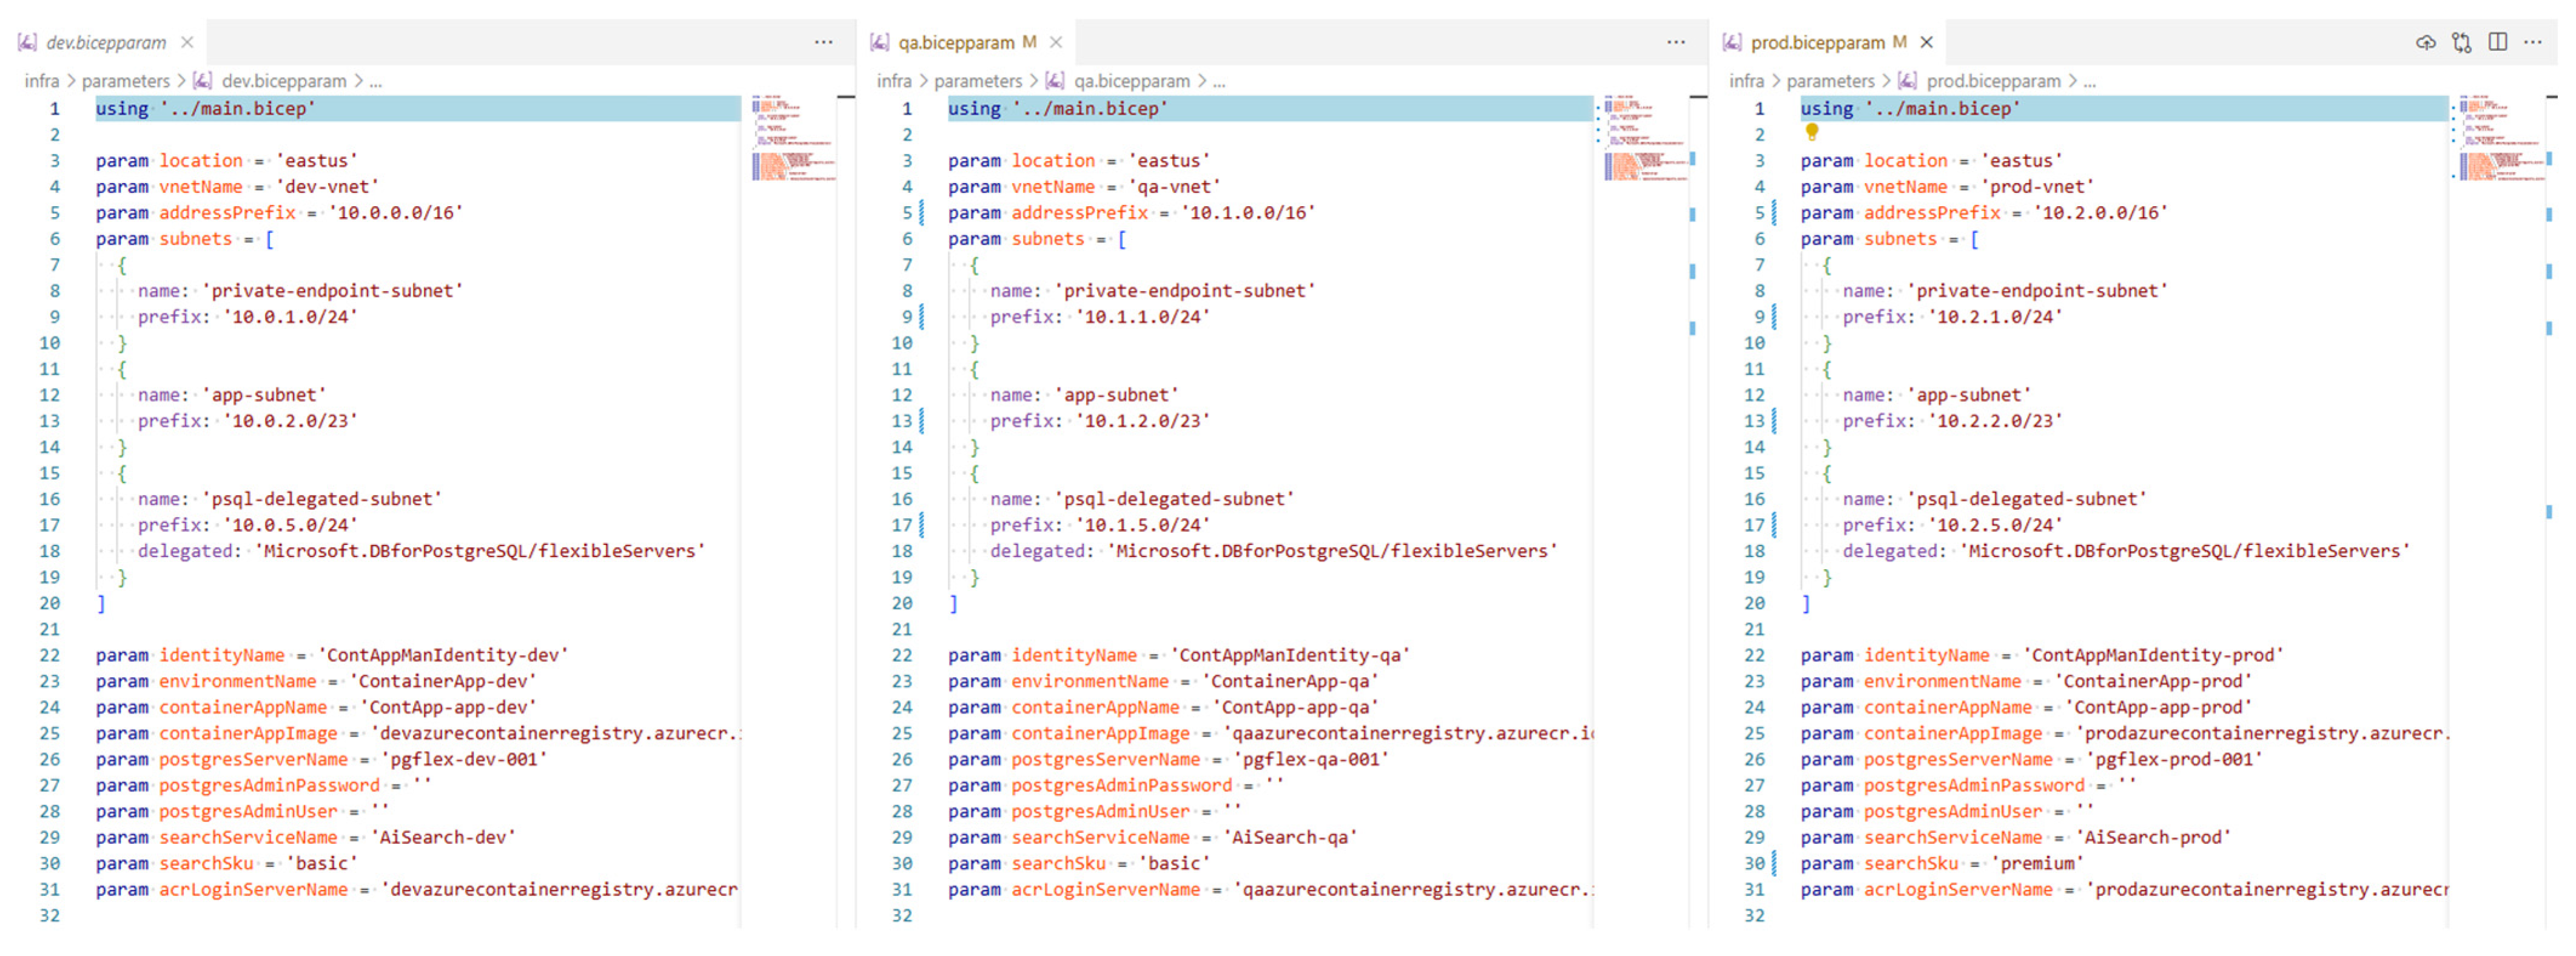This screenshot has width=2576, height=956.
Task: Click 'premium' value in prod searchSku line
Action: coord(2037,864)
